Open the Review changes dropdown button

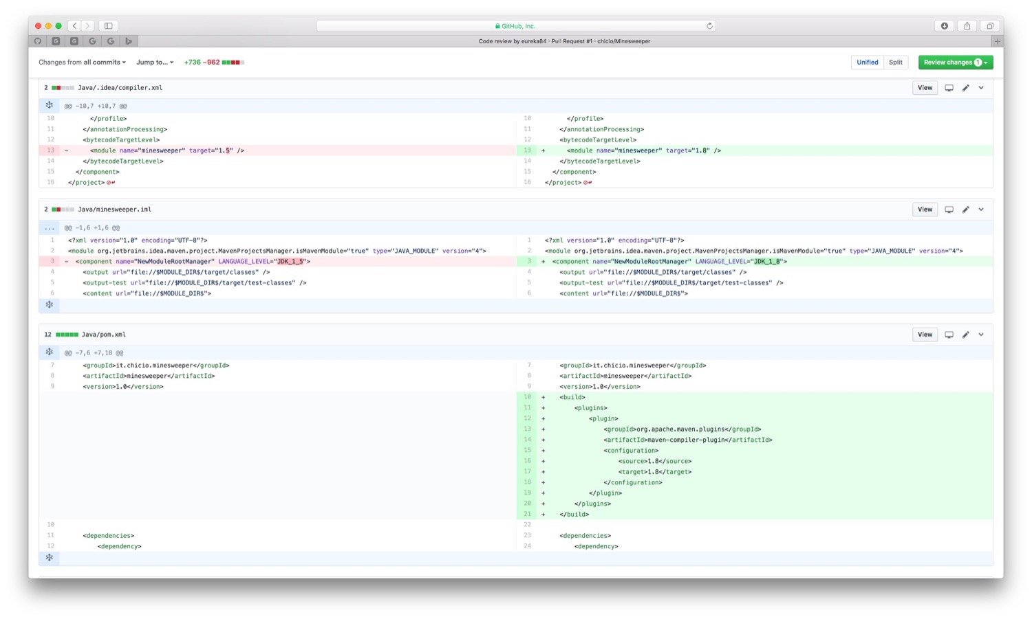pos(956,63)
